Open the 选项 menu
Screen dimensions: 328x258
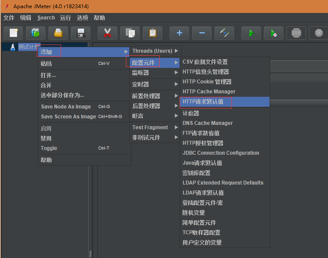82,18
